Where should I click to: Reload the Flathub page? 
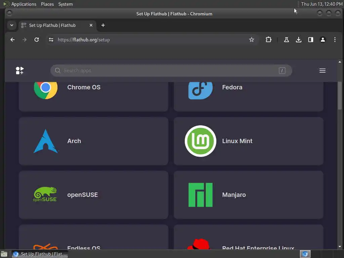pyautogui.click(x=37, y=40)
